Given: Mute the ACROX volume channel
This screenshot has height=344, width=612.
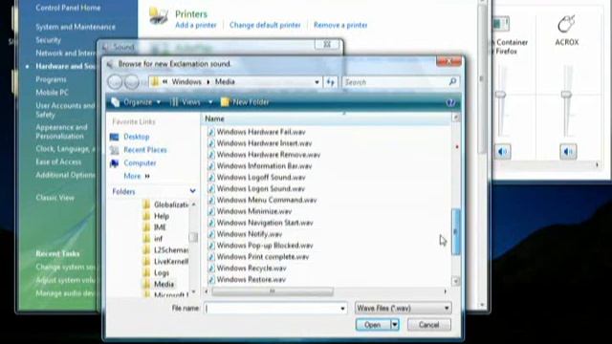Looking at the screenshot, I should [x=568, y=151].
